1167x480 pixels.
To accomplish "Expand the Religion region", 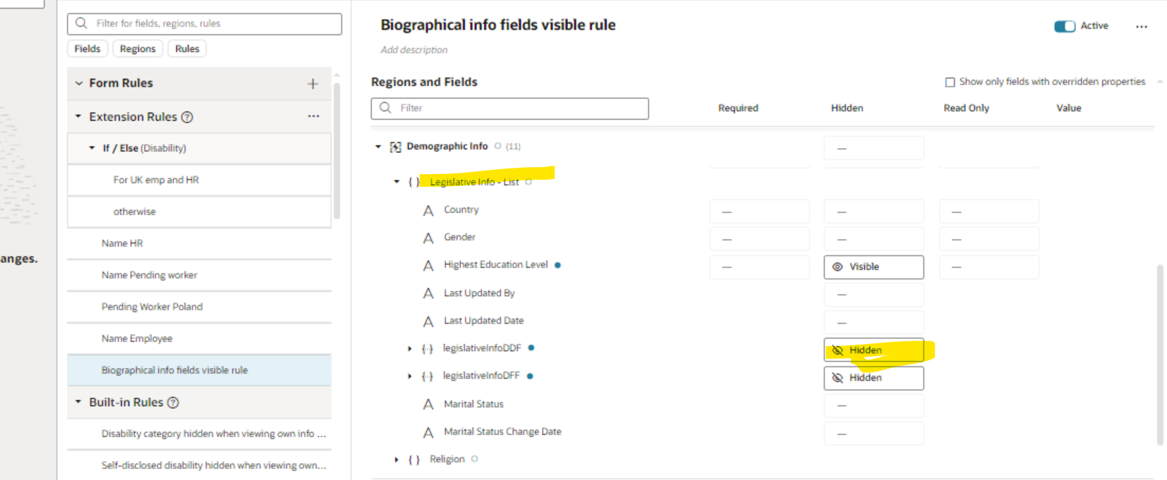I will tap(397, 460).
